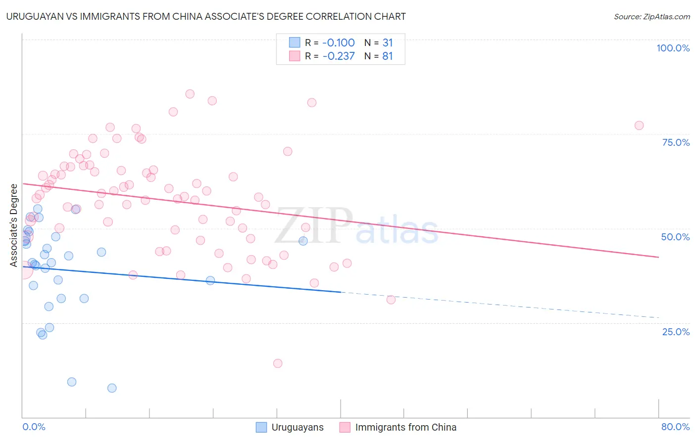Click the 75.0% y-axis label
The height and width of the screenshot is (441, 696).
click(676, 142)
